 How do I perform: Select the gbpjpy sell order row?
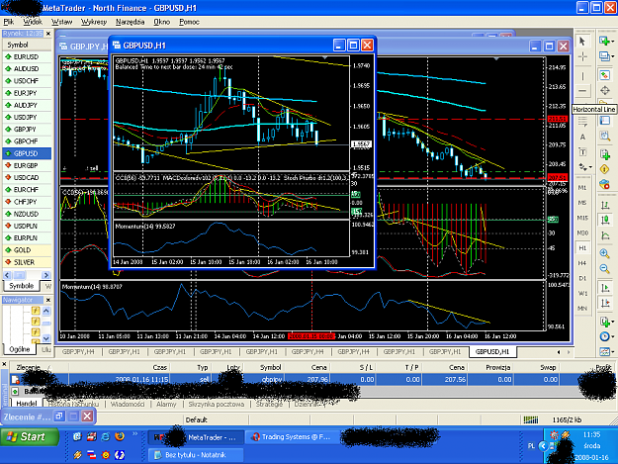(311, 380)
